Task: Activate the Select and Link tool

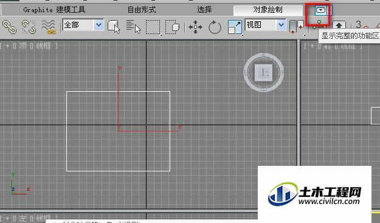Action: point(10,27)
